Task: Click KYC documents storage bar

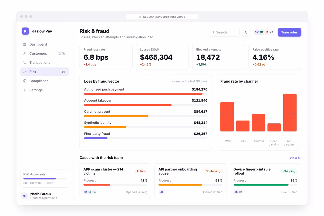Action: click(45, 179)
